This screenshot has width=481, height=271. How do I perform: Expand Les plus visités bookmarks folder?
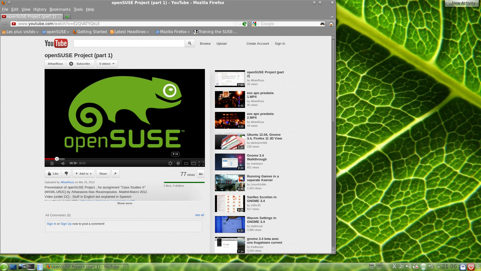pyautogui.click(x=20, y=32)
